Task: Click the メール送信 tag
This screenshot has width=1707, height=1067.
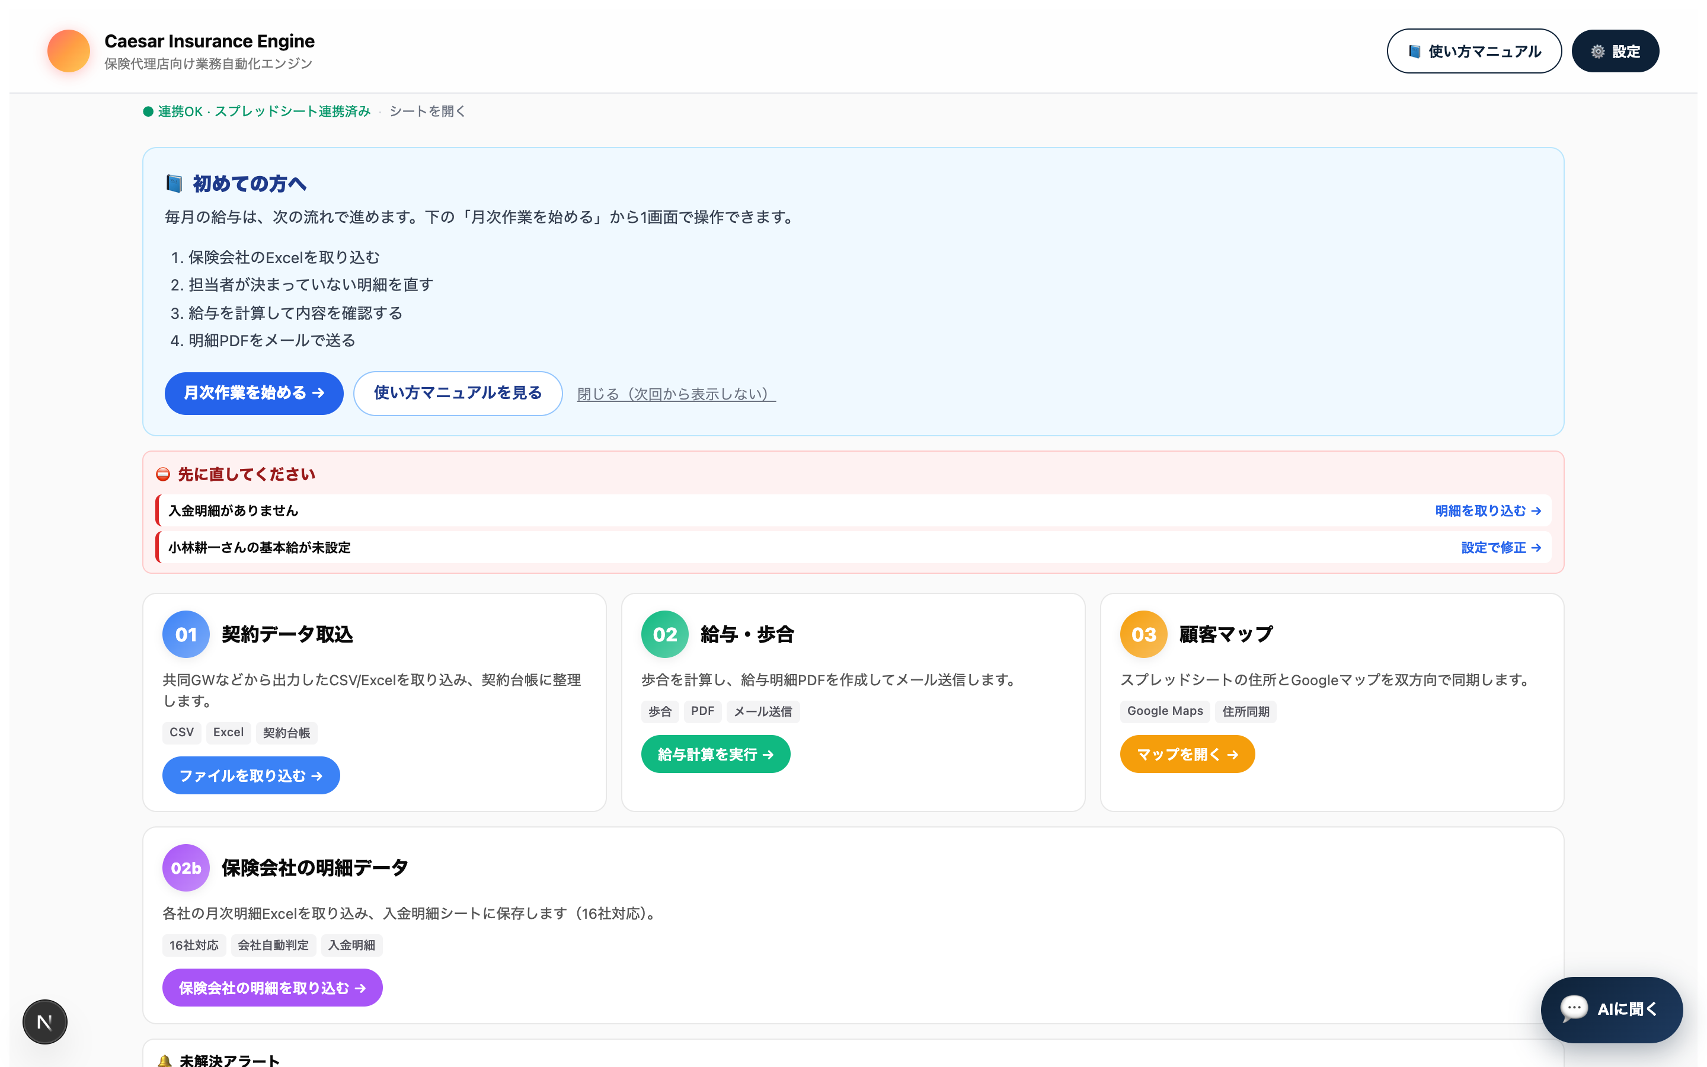Action: 763,711
